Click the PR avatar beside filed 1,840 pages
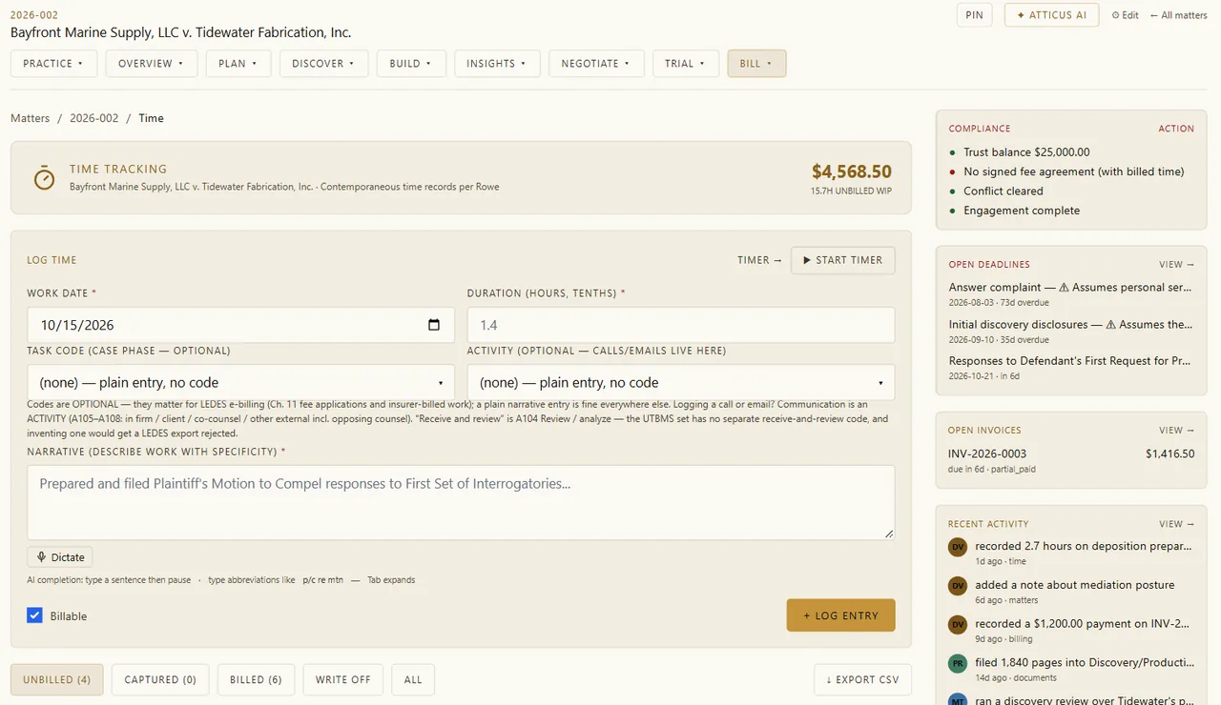Viewport: 1221px width, 705px height. pyautogui.click(x=958, y=664)
